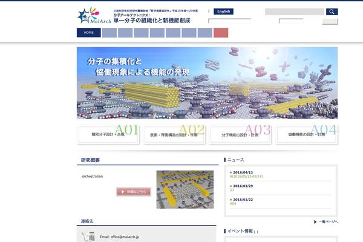Open the red navigation menu item
The width and height of the screenshot is (363, 242).
tap(221, 33)
